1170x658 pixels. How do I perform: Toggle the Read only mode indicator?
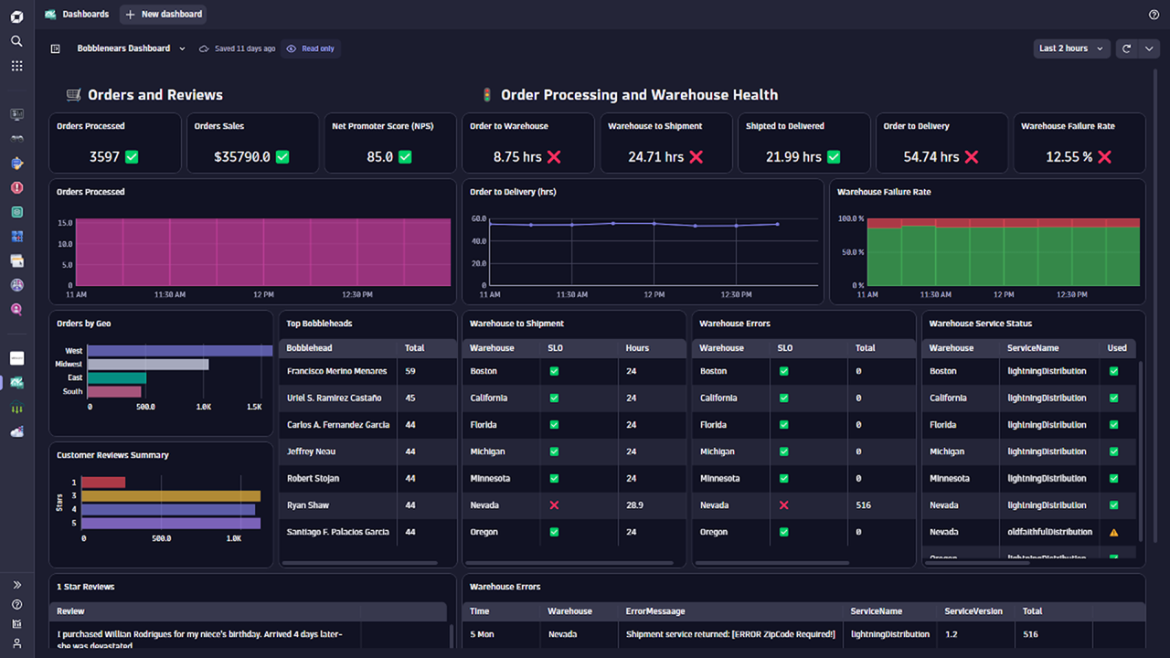[311, 48]
